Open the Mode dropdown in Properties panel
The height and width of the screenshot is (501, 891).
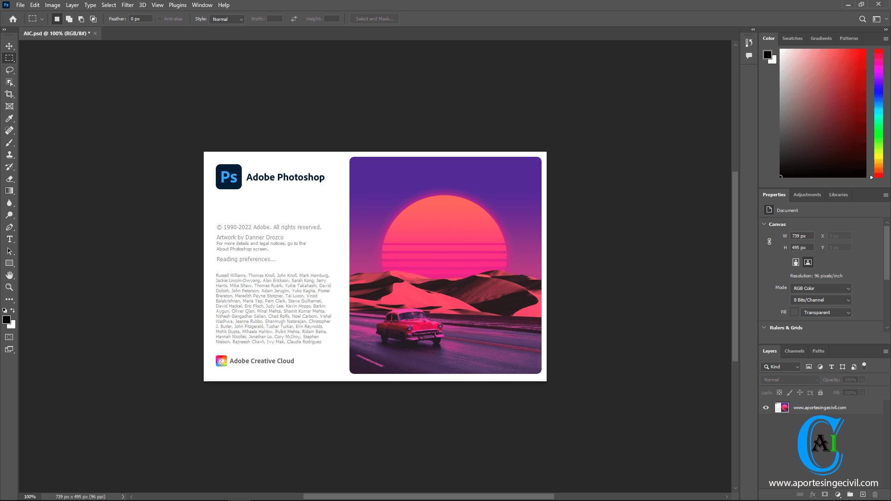pos(820,288)
